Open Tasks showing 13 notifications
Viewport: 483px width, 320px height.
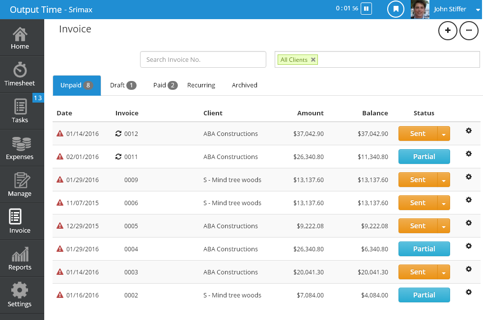pos(20,111)
